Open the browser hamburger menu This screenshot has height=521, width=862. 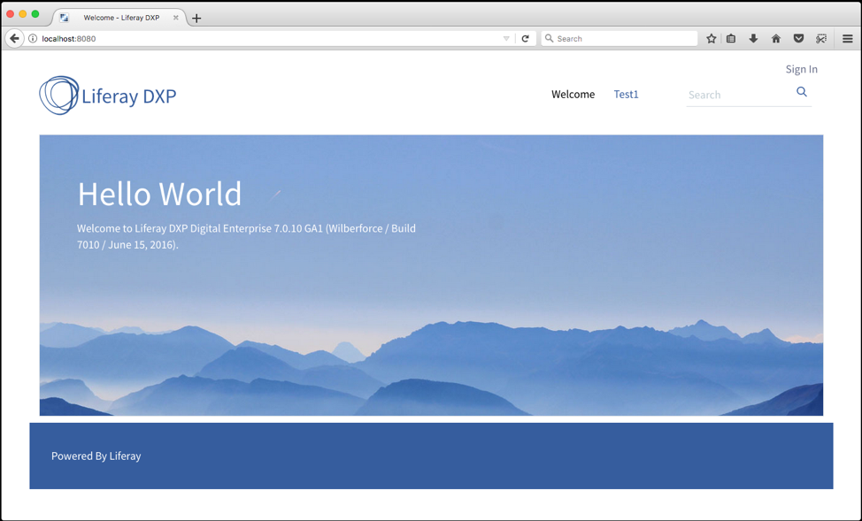point(847,38)
